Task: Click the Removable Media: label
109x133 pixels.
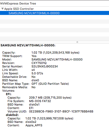Action: coord(15,87)
